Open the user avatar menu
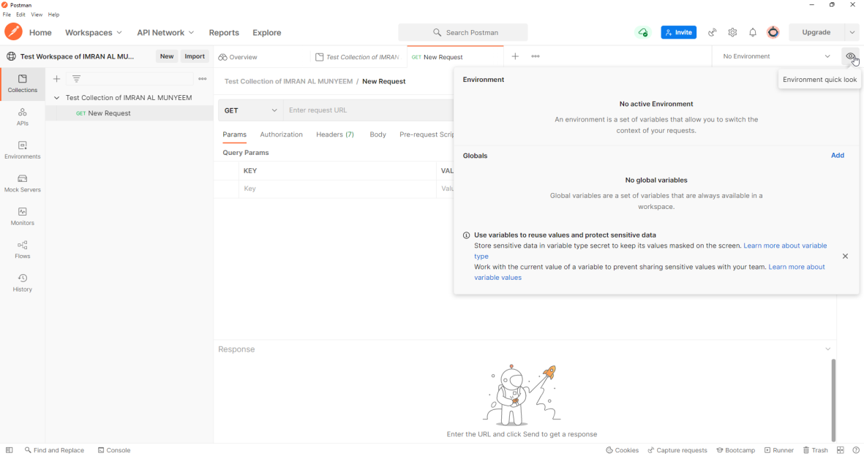 pos(773,32)
